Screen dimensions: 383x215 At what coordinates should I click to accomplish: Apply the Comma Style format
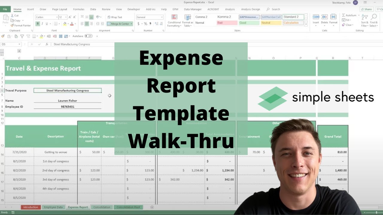click(x=150, y=24)
